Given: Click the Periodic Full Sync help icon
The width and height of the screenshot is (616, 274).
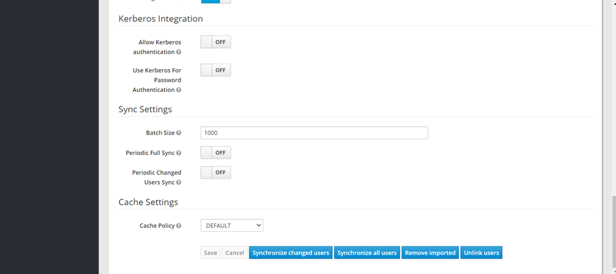Looking at the screenshot, I should click(x=179, y=153).
